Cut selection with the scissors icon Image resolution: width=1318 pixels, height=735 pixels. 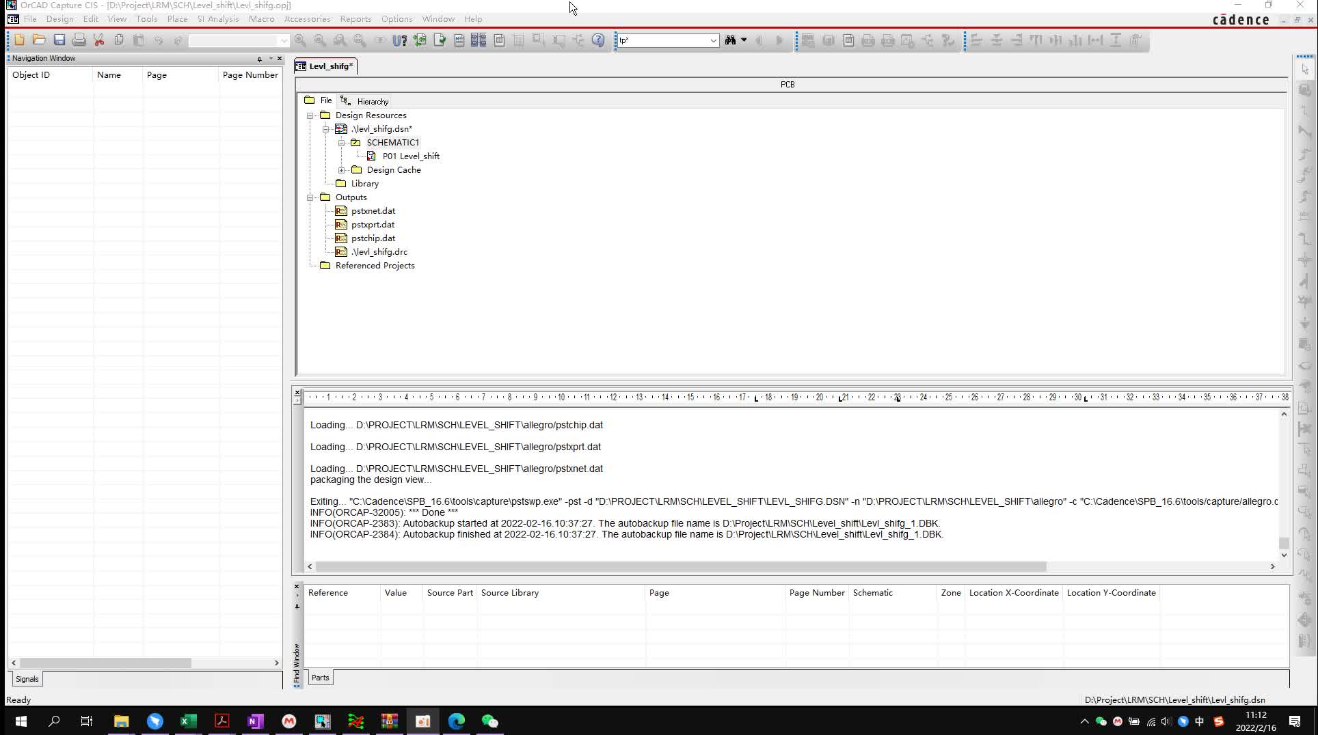click(99, 40)
